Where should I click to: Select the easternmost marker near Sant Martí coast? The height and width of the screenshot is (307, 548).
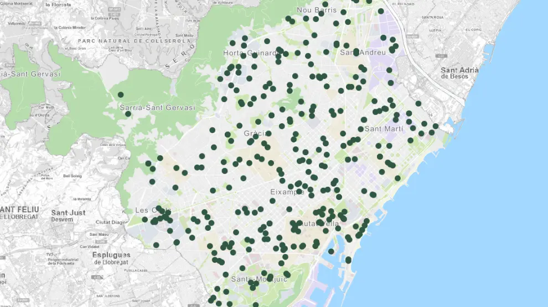click(x=436, y=126)
